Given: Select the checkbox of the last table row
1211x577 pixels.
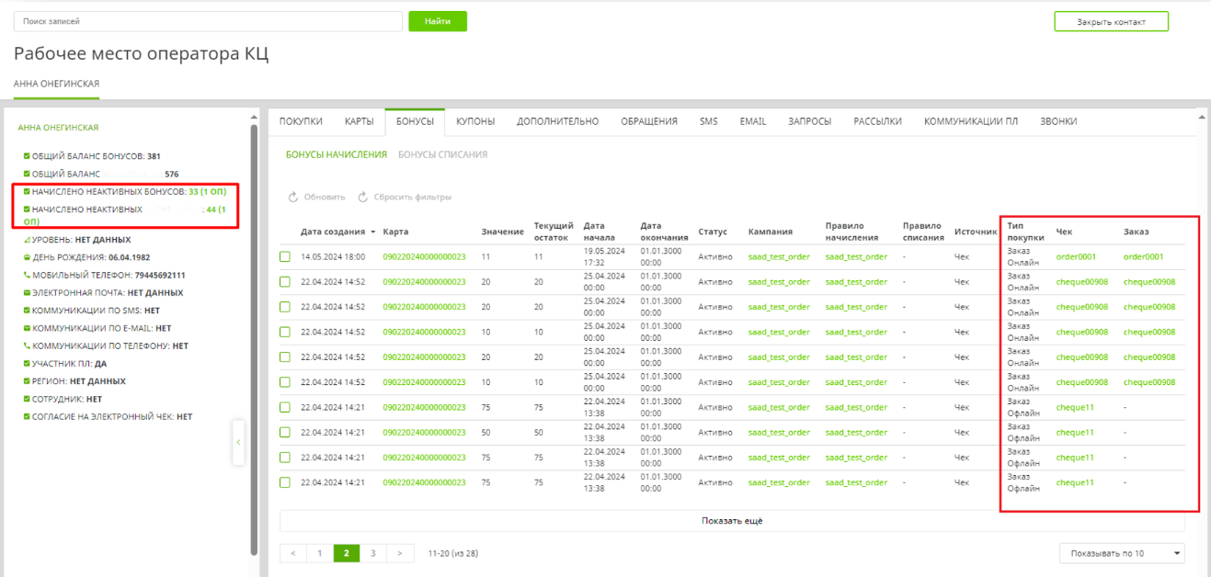Looking at the screenshot, I should tap(285, 482).
